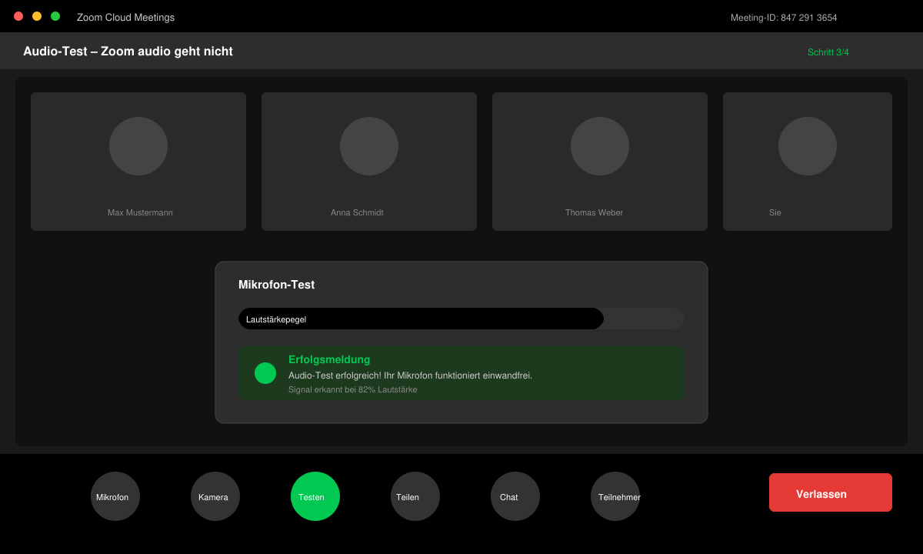The height and width of the screenshot is (554, 923).
Task: Click the Zoom Cloud Meetings window title
Action: point(125,17)
